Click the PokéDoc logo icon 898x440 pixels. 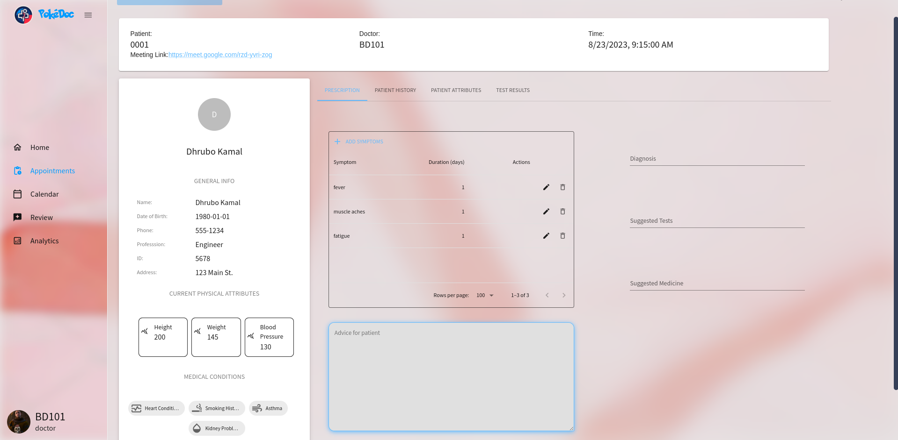pyautogui.click(x=23, y=15)
